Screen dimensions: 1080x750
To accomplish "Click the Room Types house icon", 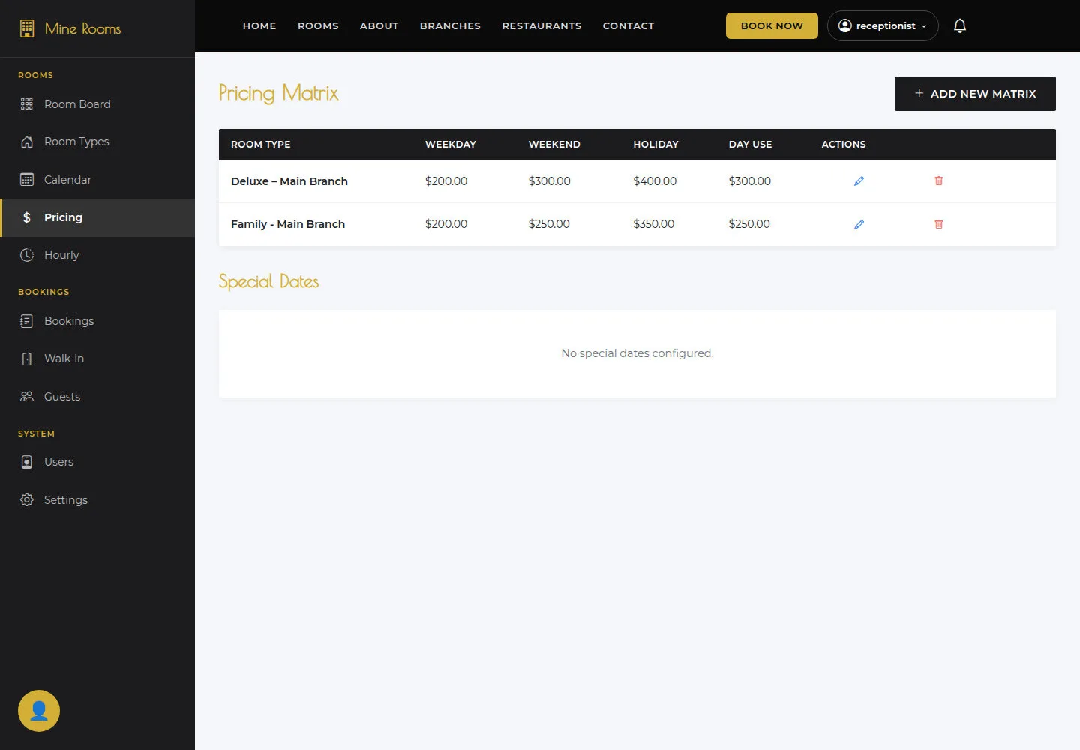I will (x=27, y=142).
